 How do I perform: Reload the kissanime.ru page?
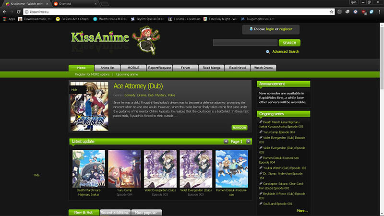pyautogui.click(x=18, y=12)
